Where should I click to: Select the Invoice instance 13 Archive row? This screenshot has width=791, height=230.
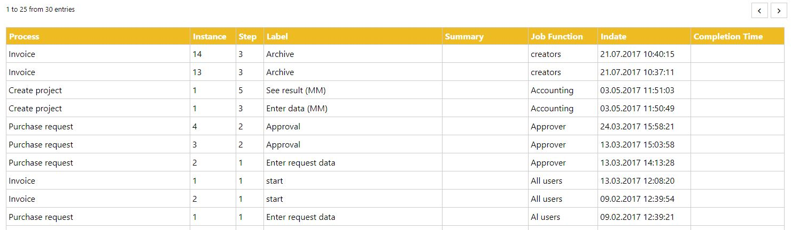280,72
